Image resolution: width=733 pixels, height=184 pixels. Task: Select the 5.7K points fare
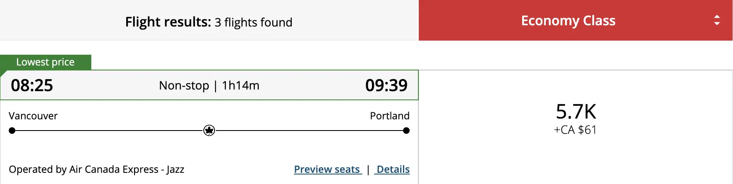(576, 111)
